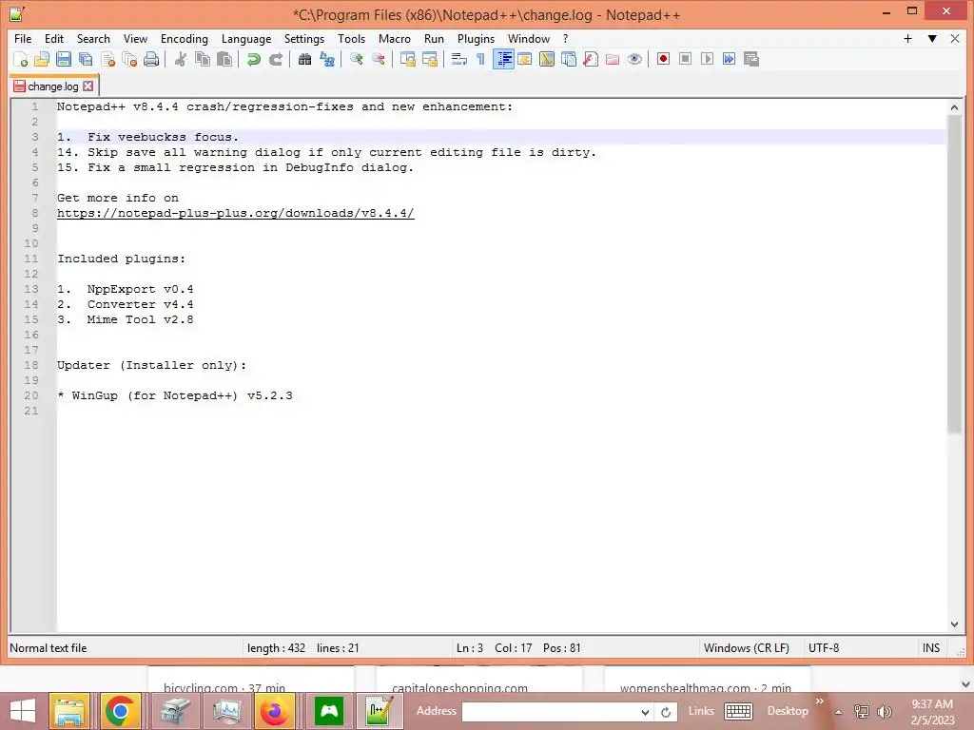The height and width of the screenshot is (730, 974).
Task: Click the Close document toolbar icon
Action: coord(107,59)
